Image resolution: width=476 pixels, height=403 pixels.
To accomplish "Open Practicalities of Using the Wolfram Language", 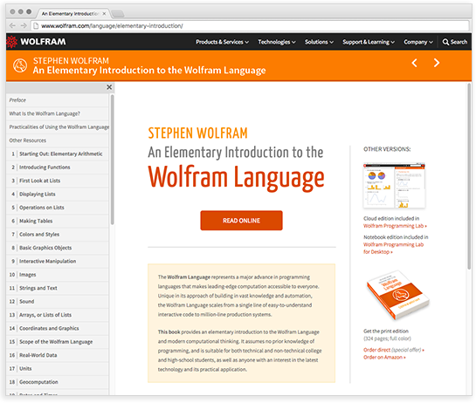I will click(x=58, y=126).
